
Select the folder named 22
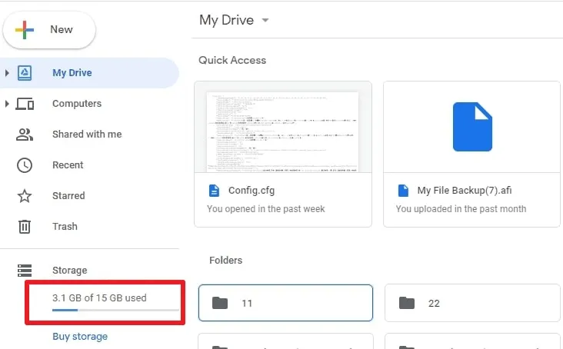point(472,303)
